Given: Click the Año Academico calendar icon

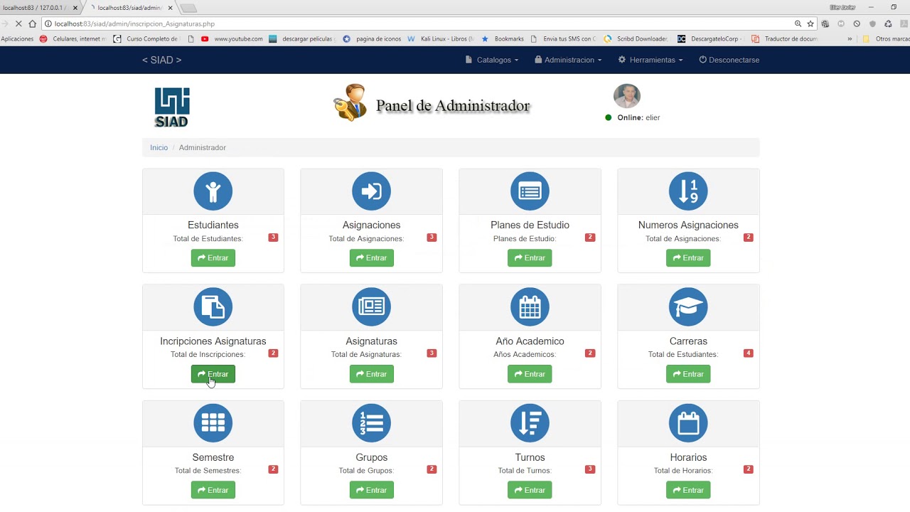Looking at the screenshot, I should pos(530,307).
